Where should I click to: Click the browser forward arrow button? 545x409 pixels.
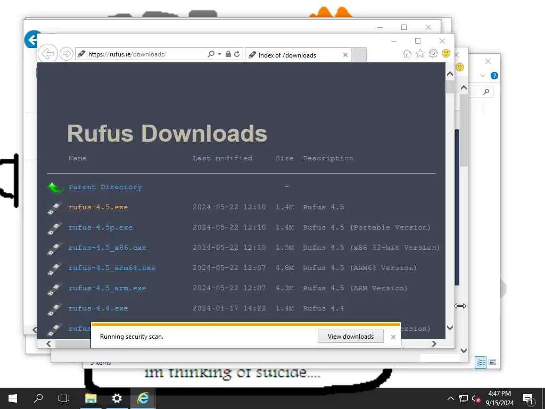(66, 54)
